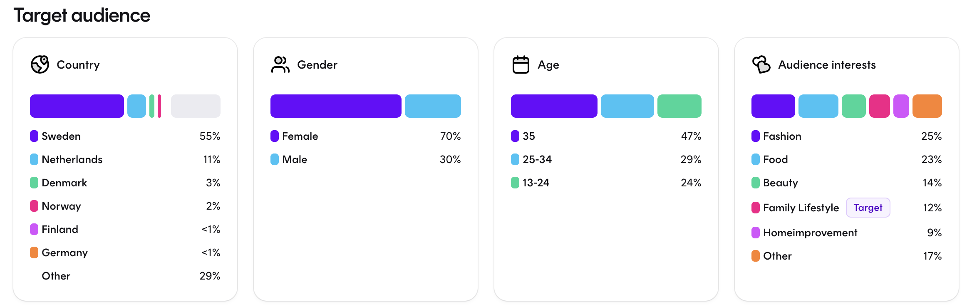Viewport: 972px width, 307px height.
Task: Click the blue Male bar segment
Action: point(432,106)
